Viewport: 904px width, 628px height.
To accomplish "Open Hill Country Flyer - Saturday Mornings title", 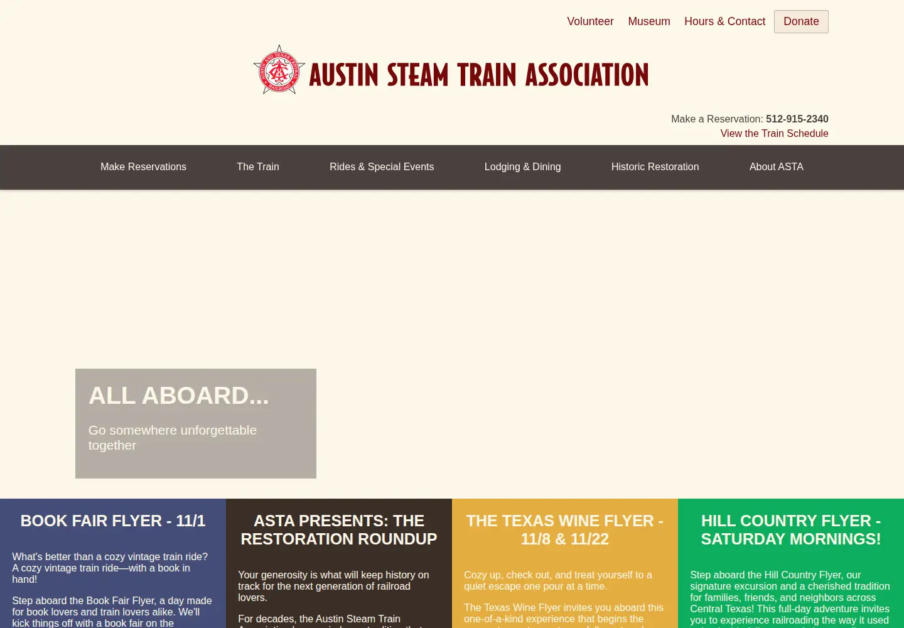I will (x=791, y=530).
